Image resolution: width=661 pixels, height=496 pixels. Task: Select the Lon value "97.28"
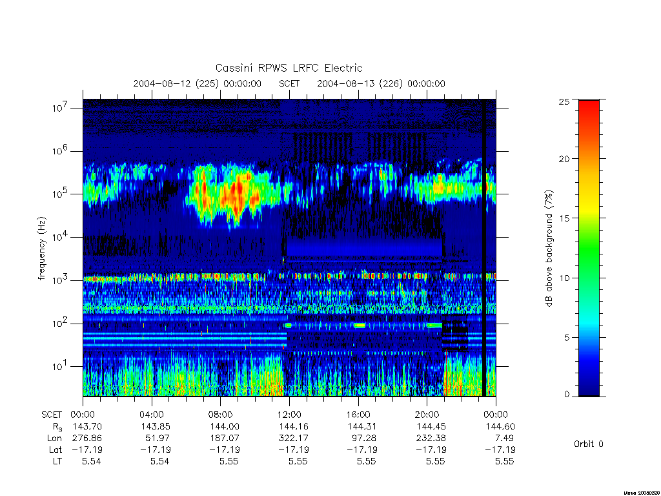pos(365,439)
